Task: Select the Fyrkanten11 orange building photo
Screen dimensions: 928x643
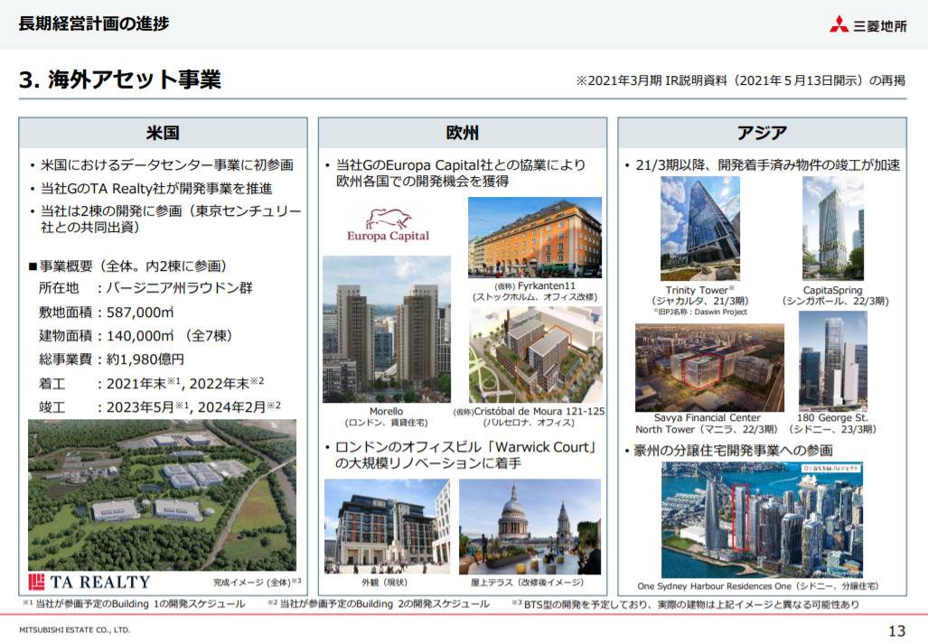Action: [535, 238]
